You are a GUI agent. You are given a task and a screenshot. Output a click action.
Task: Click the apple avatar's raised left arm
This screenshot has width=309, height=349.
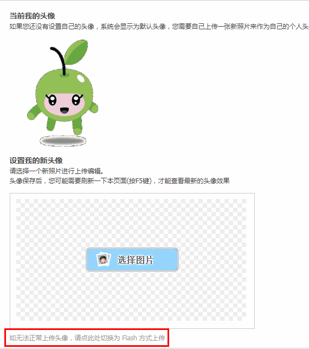click(34, 112)
